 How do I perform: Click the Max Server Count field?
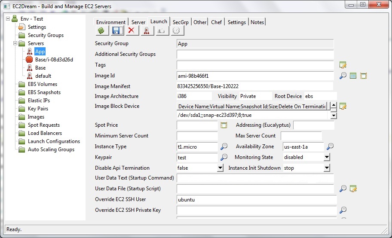tap(301, 136)
